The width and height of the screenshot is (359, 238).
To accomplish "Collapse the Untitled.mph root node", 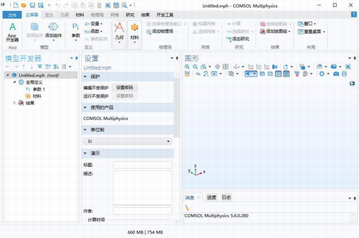I will pyautogui.click(x=8, y=75).
